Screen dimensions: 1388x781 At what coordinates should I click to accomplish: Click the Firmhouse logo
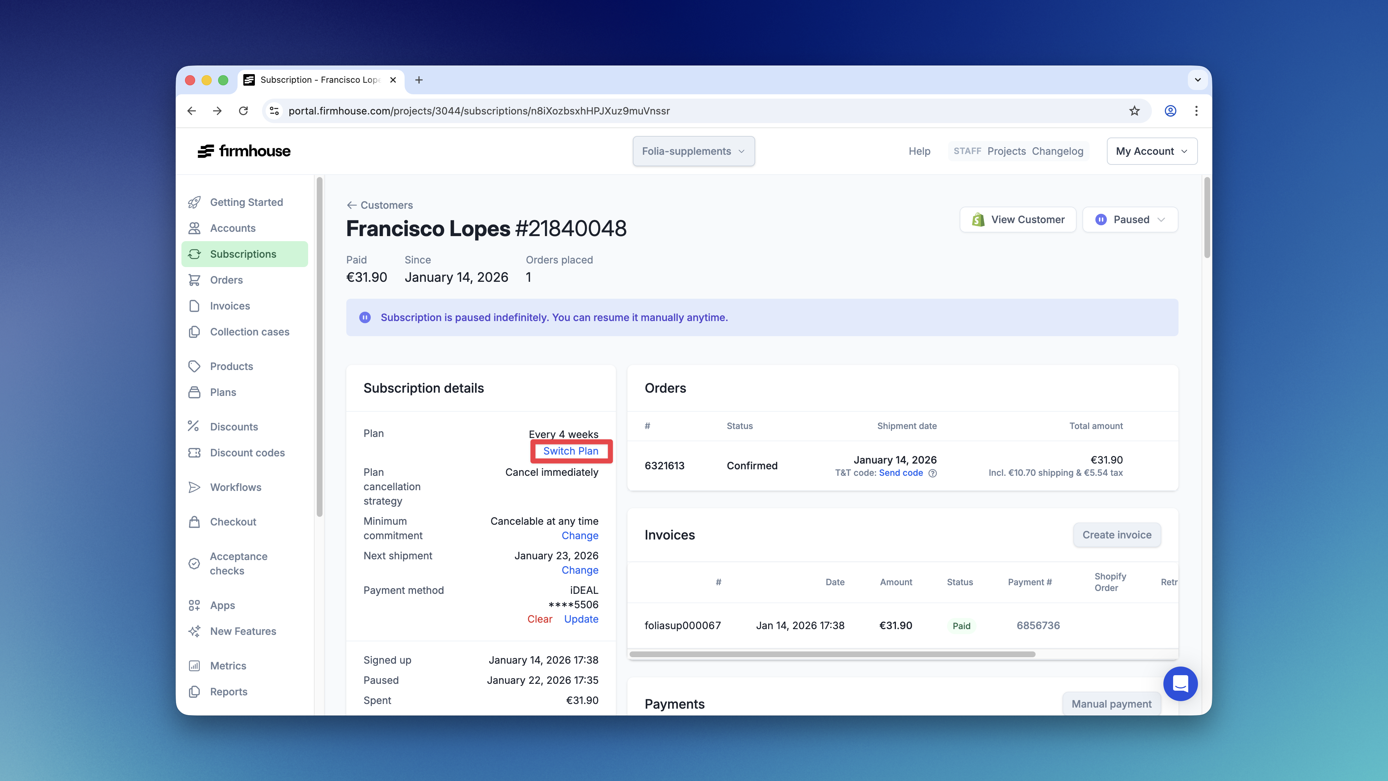[x=244, y=152]
